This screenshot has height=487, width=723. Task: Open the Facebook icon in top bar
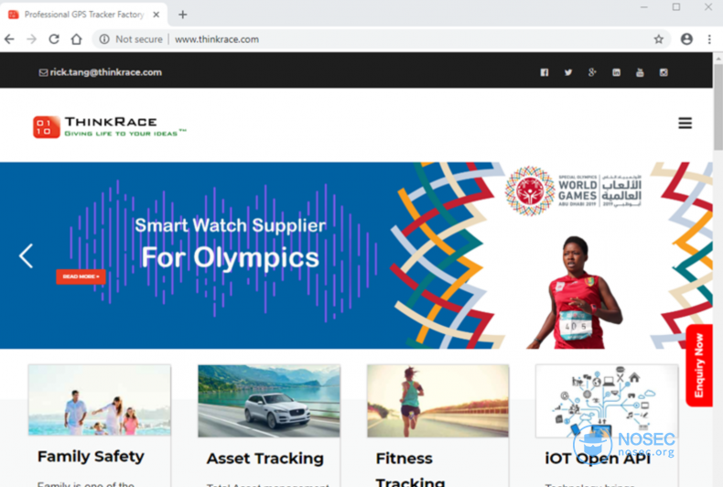pyautogui.click(x=545, y=72)
